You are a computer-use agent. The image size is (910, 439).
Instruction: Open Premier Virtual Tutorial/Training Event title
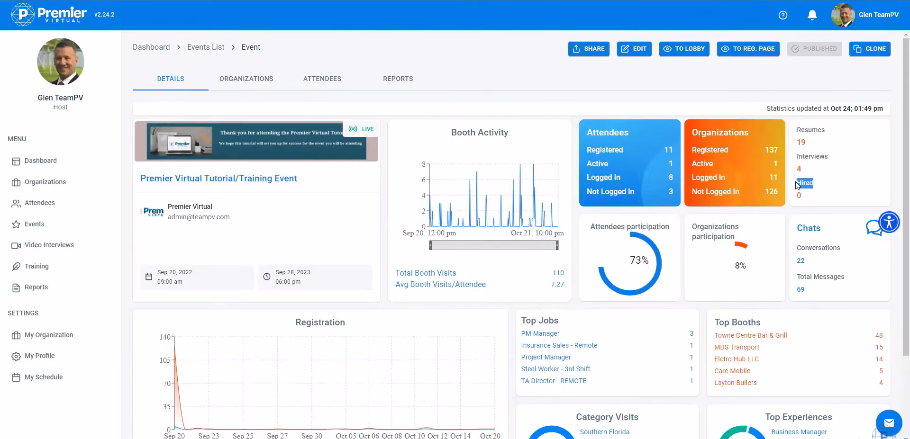(x=218, y=179)
